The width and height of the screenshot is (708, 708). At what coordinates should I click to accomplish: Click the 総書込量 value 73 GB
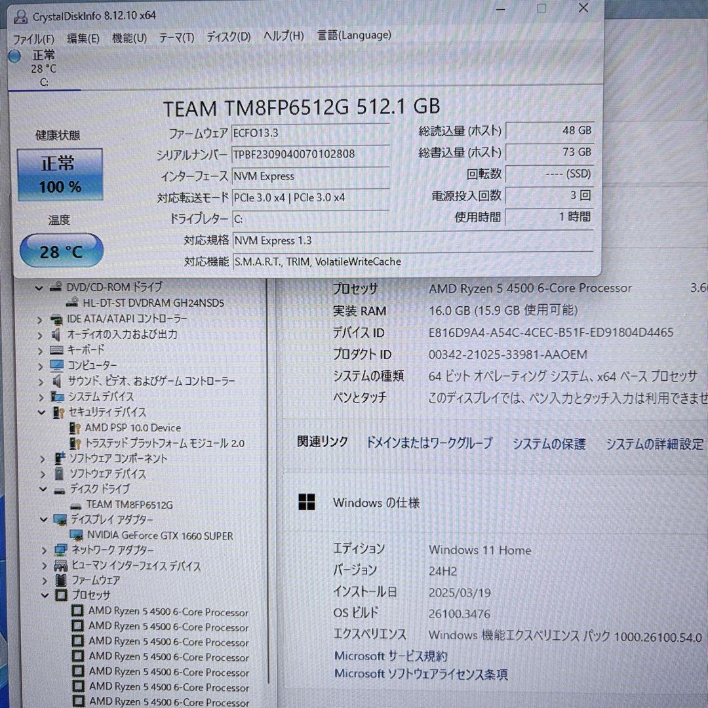[x=549, y=152]
